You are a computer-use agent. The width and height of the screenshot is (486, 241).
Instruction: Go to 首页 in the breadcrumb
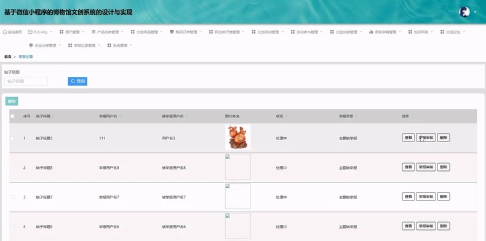tap(8, 57)
